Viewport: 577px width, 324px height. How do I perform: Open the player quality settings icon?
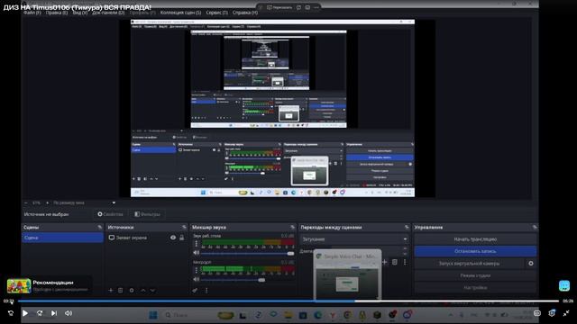(x=552, y=313)
